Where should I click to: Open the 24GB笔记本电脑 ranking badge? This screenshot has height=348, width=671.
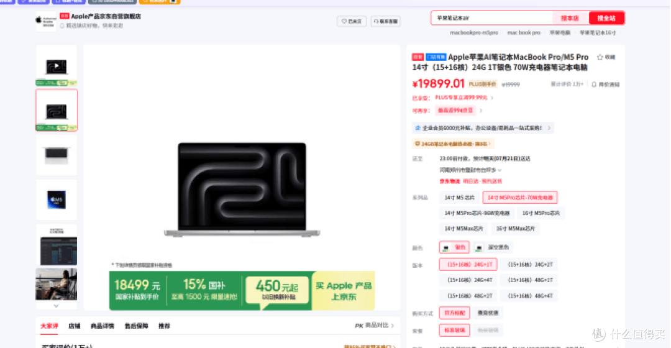click(453, 144)
